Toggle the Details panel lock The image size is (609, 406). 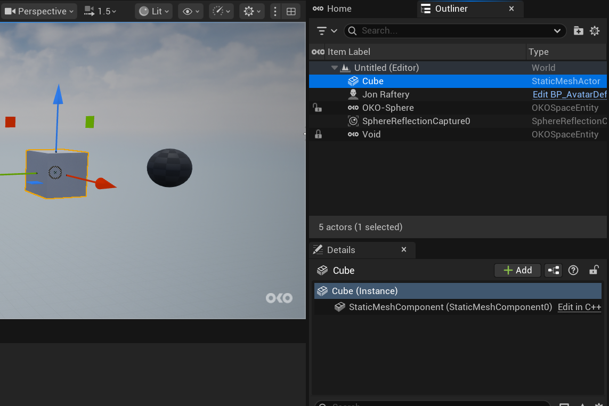[594, 270]
